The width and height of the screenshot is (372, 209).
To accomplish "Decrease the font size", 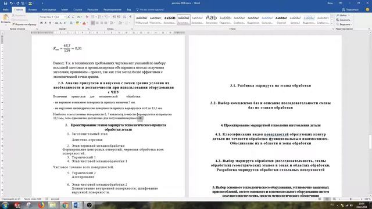I will pos(73,17).
